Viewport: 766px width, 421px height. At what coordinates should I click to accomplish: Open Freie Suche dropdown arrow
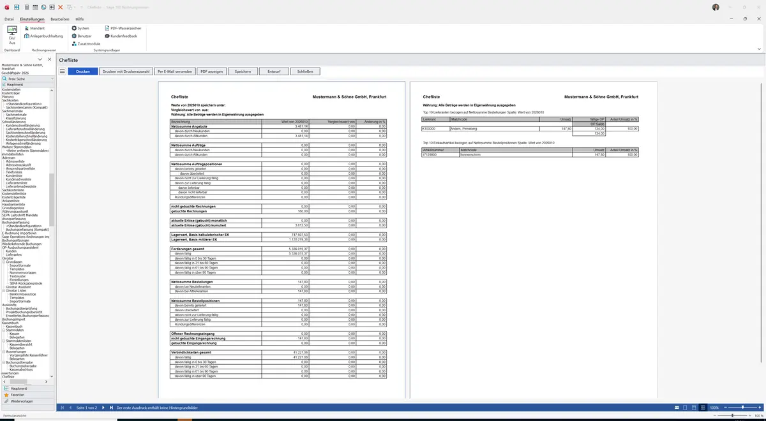click(52, 79)
